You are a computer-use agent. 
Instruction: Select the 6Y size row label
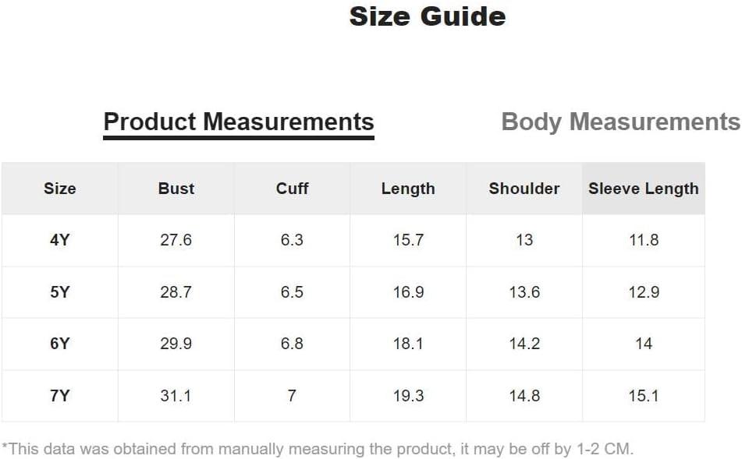(x=59, y=344)
